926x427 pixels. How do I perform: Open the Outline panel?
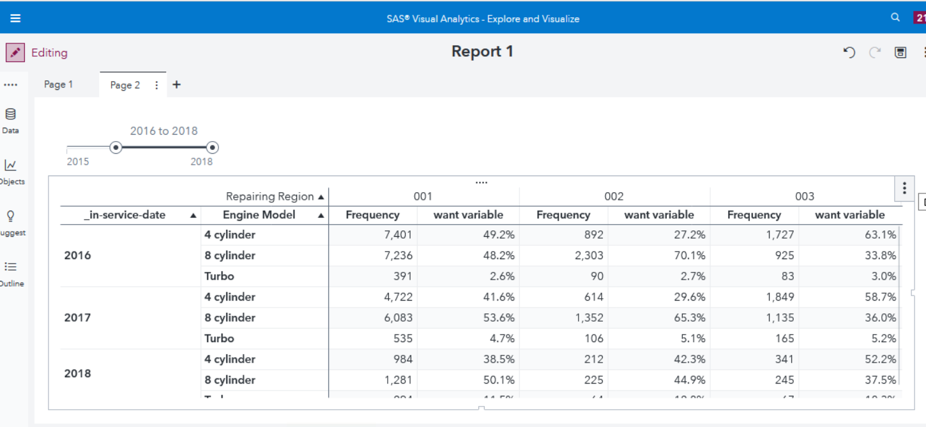coord(10,271)
